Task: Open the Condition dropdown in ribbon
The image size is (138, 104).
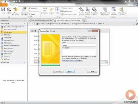Action: (x=45, y=11)
